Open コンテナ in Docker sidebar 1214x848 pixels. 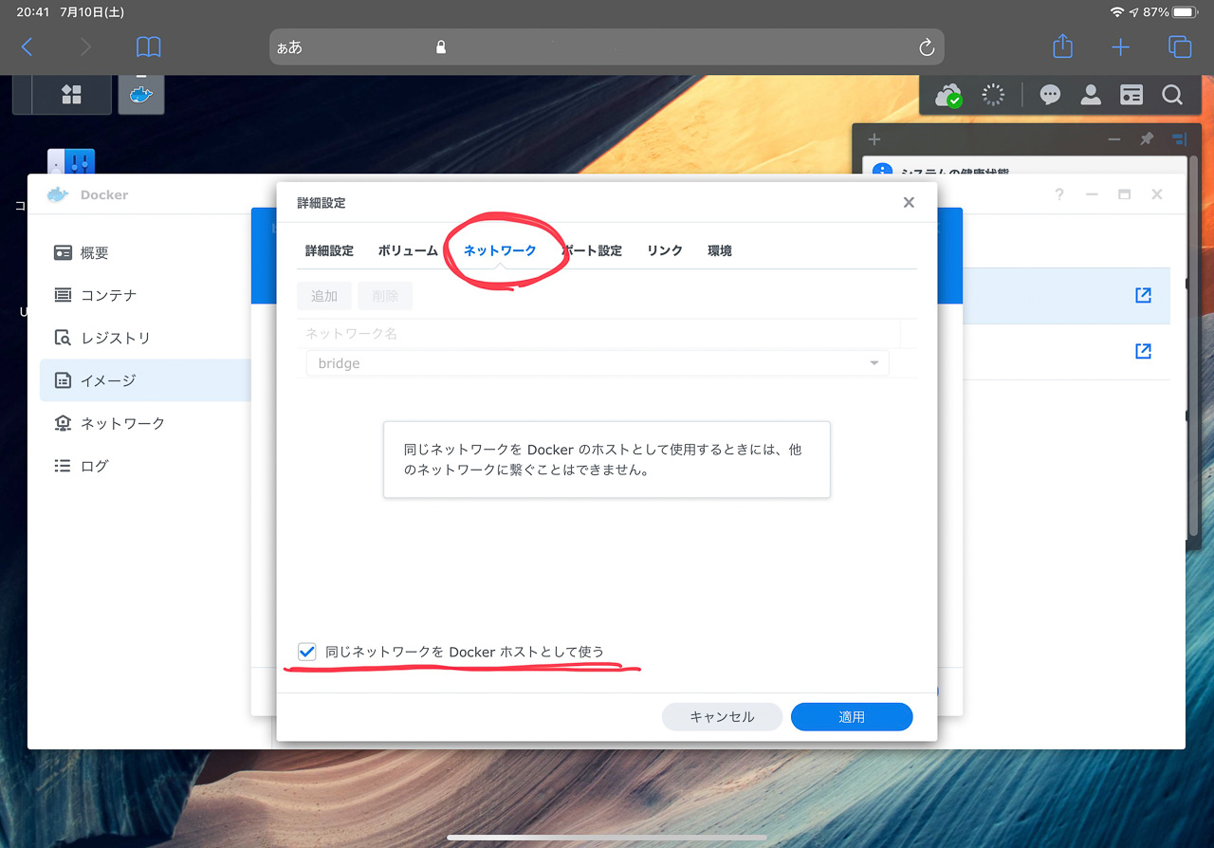[x=145, y=295]
